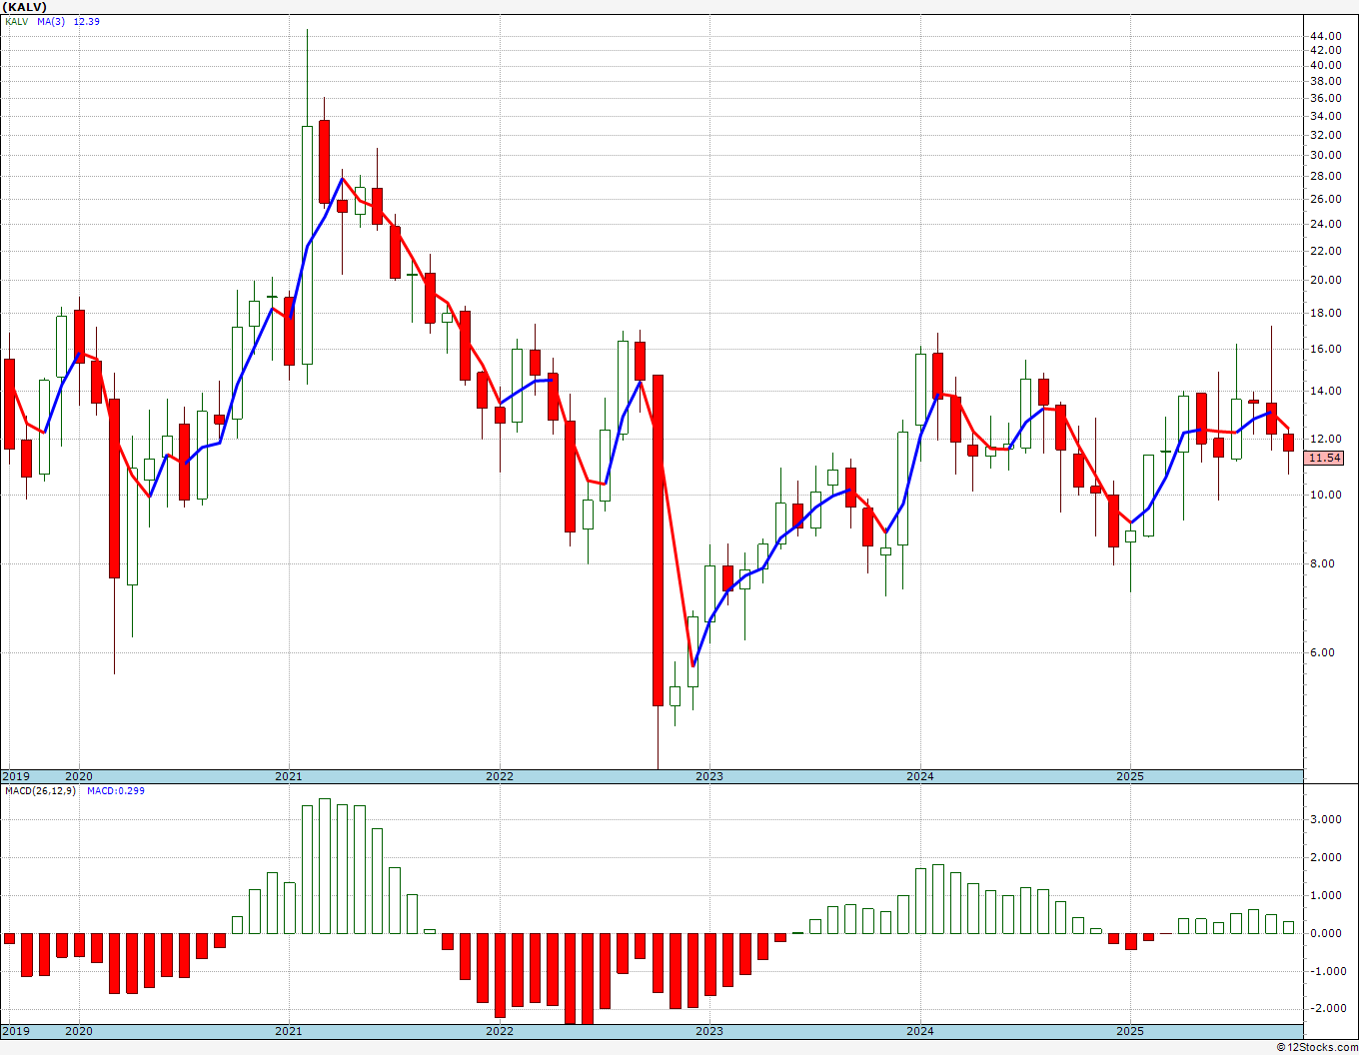Select the 36.00 price axis label

coord(1325,98)
